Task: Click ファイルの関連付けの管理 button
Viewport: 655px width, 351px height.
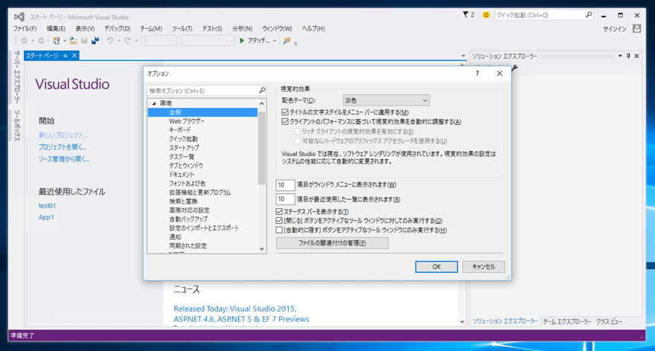Action: 332,243
